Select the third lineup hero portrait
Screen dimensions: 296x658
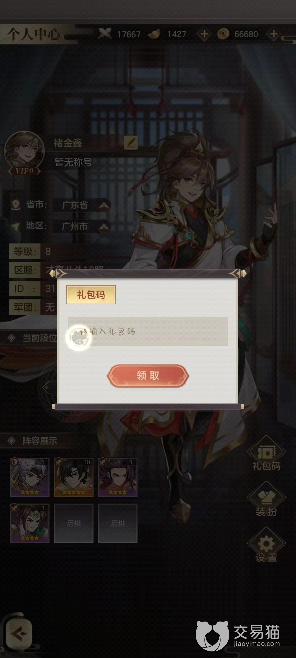118,477
